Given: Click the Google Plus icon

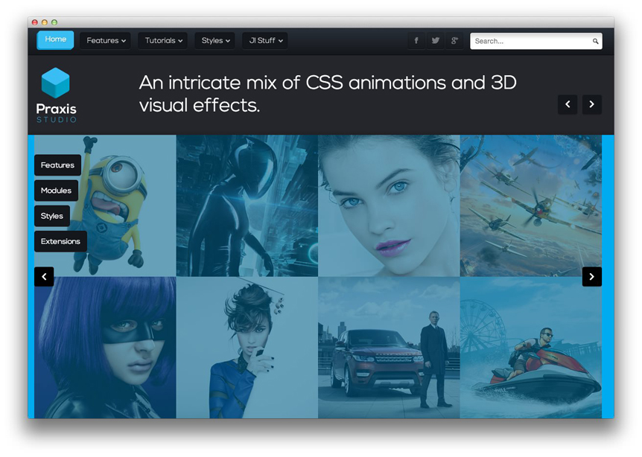Looking at the screenshot, I should pyautogui.click(x=454, y=41).
